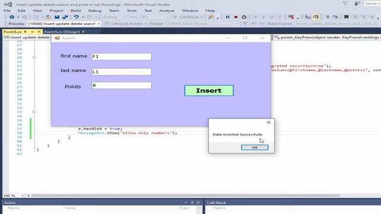Open the Tools menu

132,11
